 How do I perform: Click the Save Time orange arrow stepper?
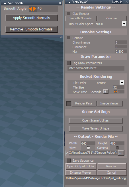tap(115, 92)
